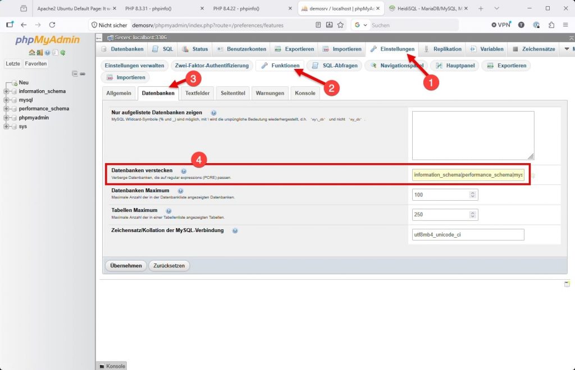Toggle the link with main panel chain icon

coord(83,73)
